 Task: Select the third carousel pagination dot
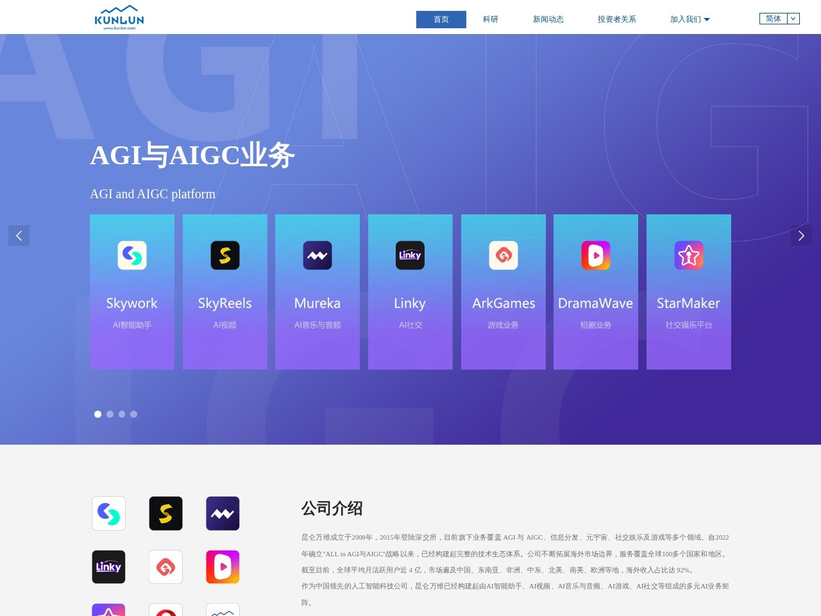pos(122,414)
